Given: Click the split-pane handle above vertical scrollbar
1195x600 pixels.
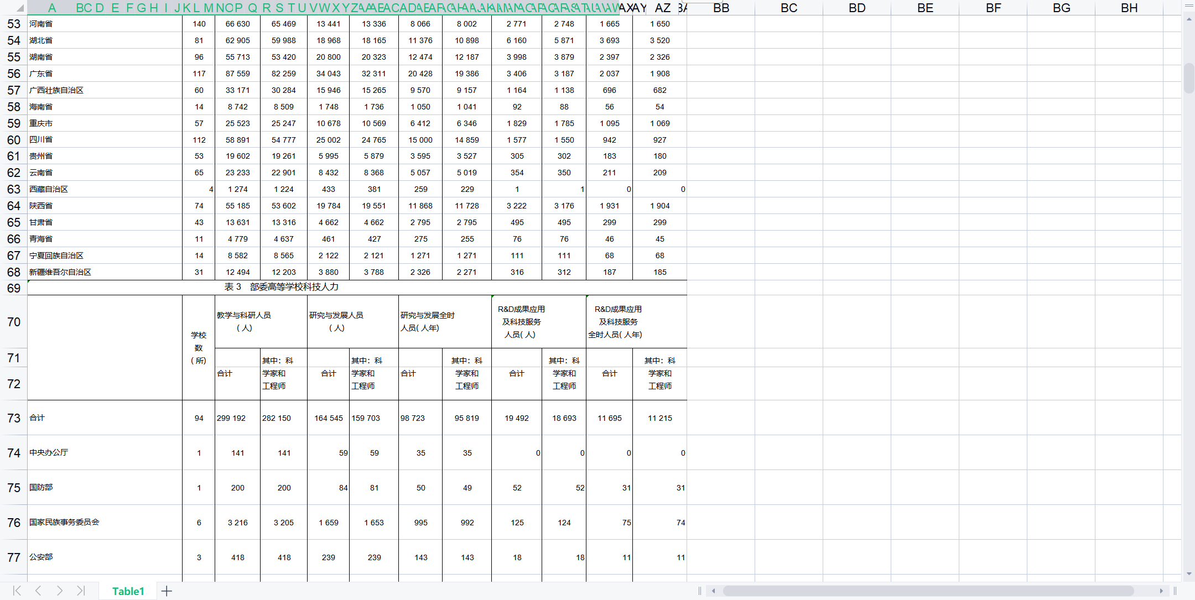Looking at the screenshot, I should tap(1188, 5).
